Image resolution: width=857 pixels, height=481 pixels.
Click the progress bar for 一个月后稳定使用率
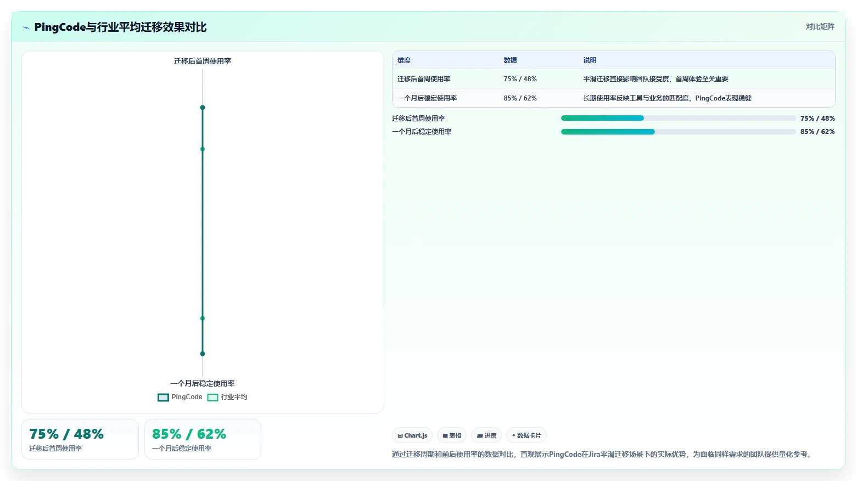point(678,132)
